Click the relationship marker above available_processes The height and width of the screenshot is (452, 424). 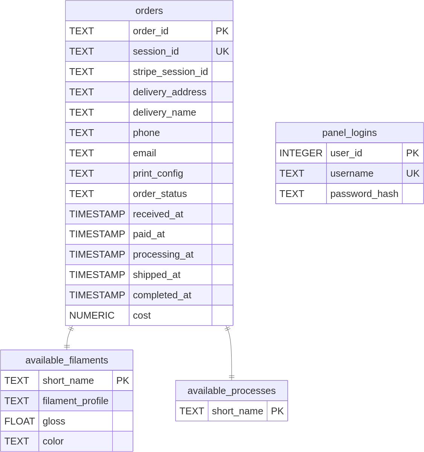[x=232, y=377]
